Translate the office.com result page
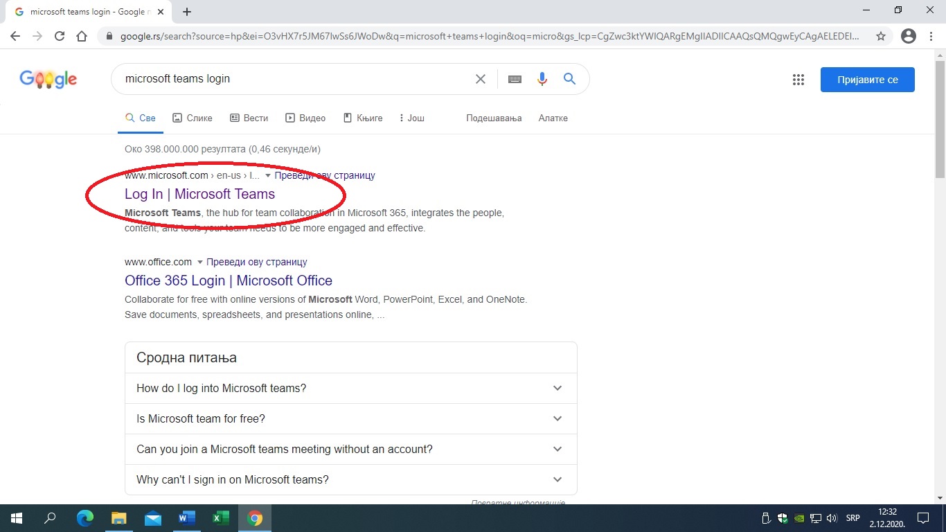 pos(256,262)
